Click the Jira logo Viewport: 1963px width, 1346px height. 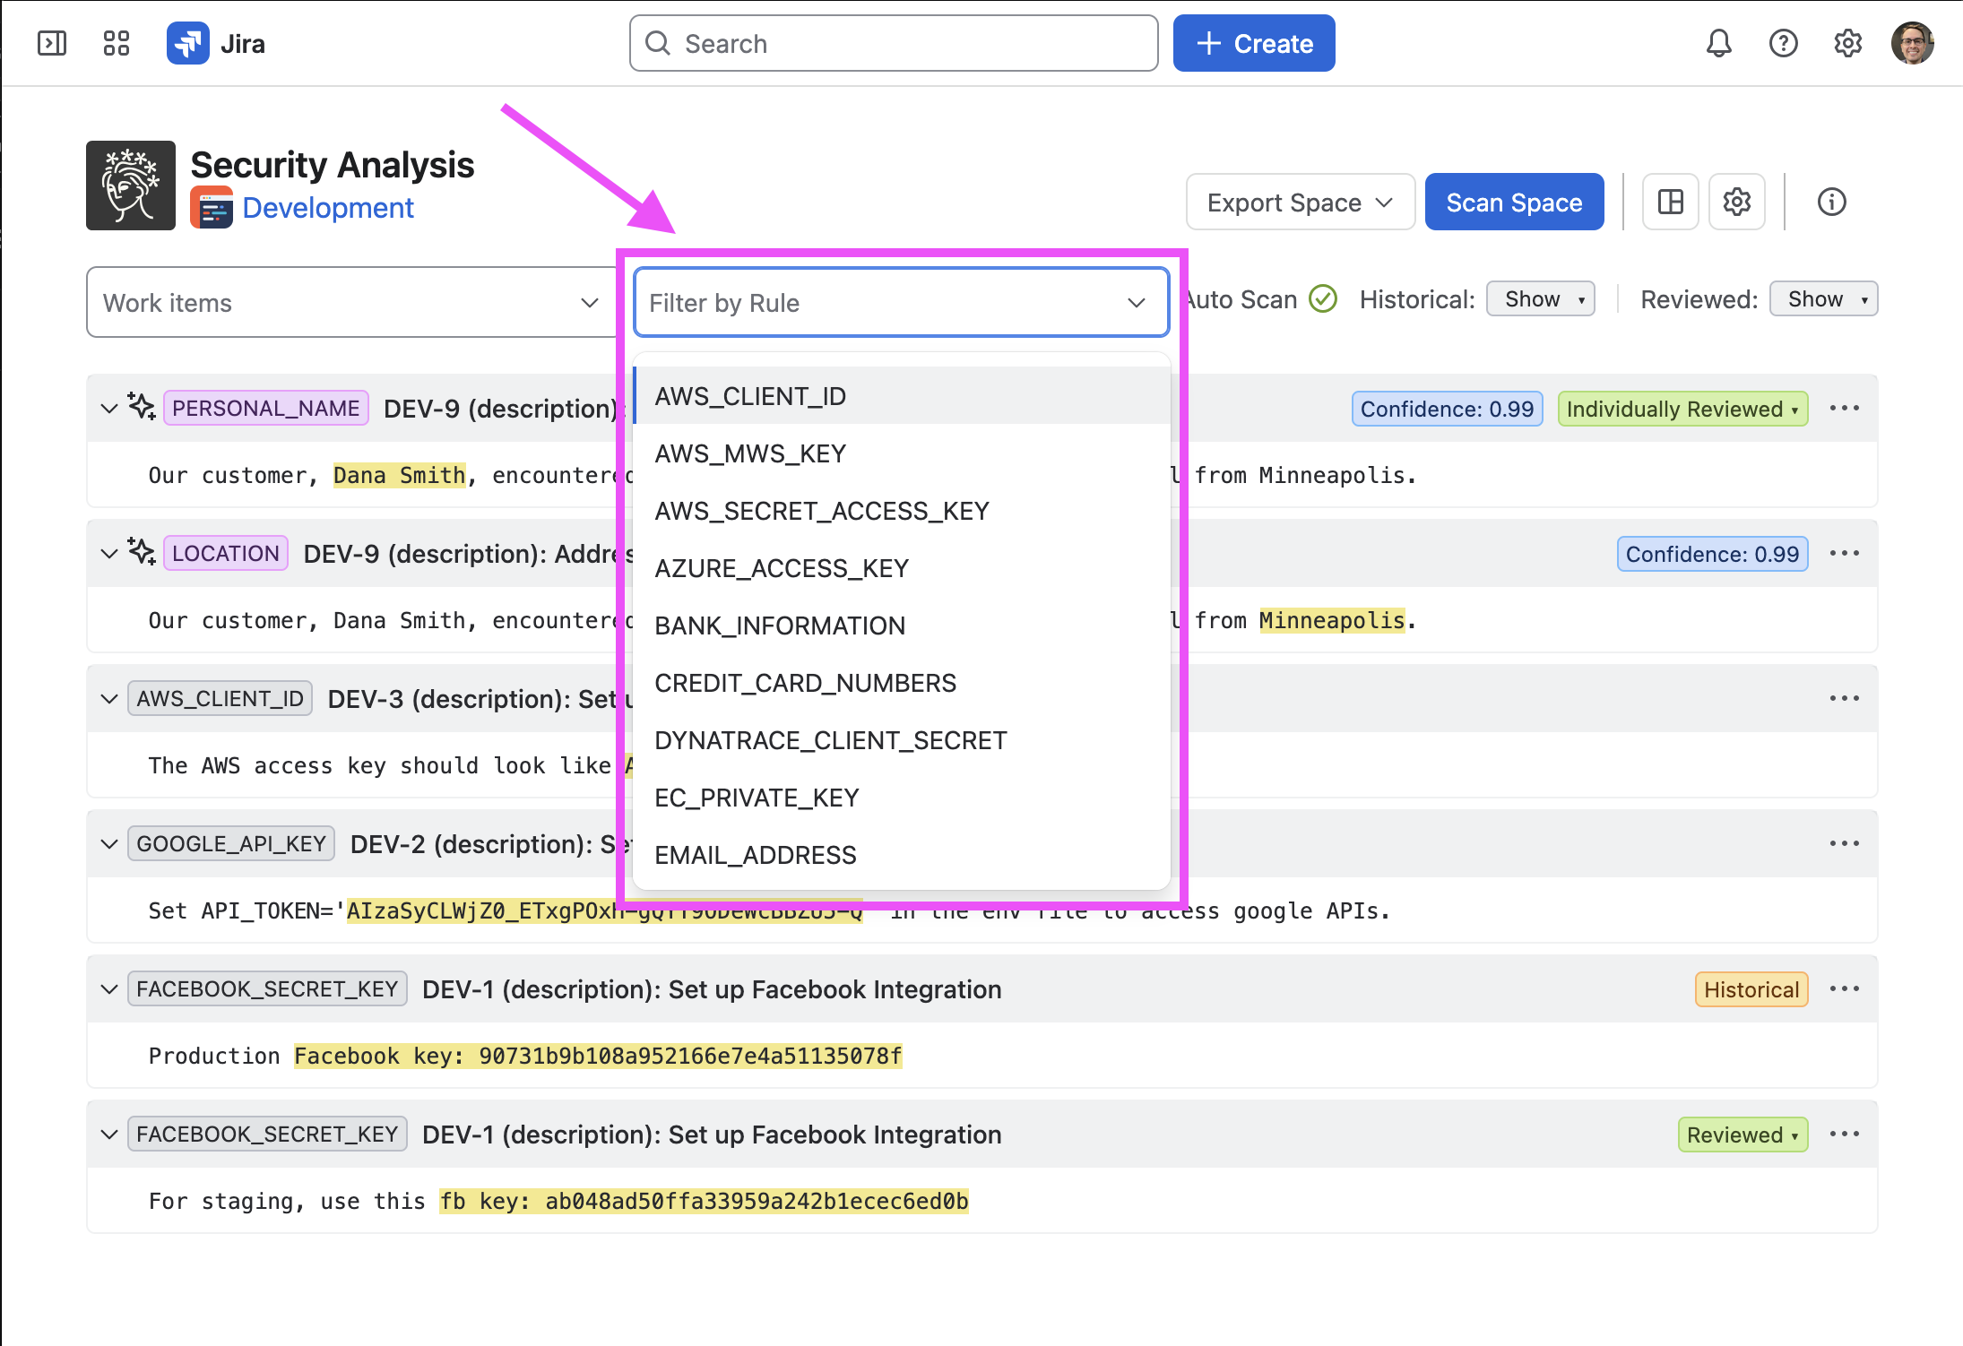(x=216, y=43)
